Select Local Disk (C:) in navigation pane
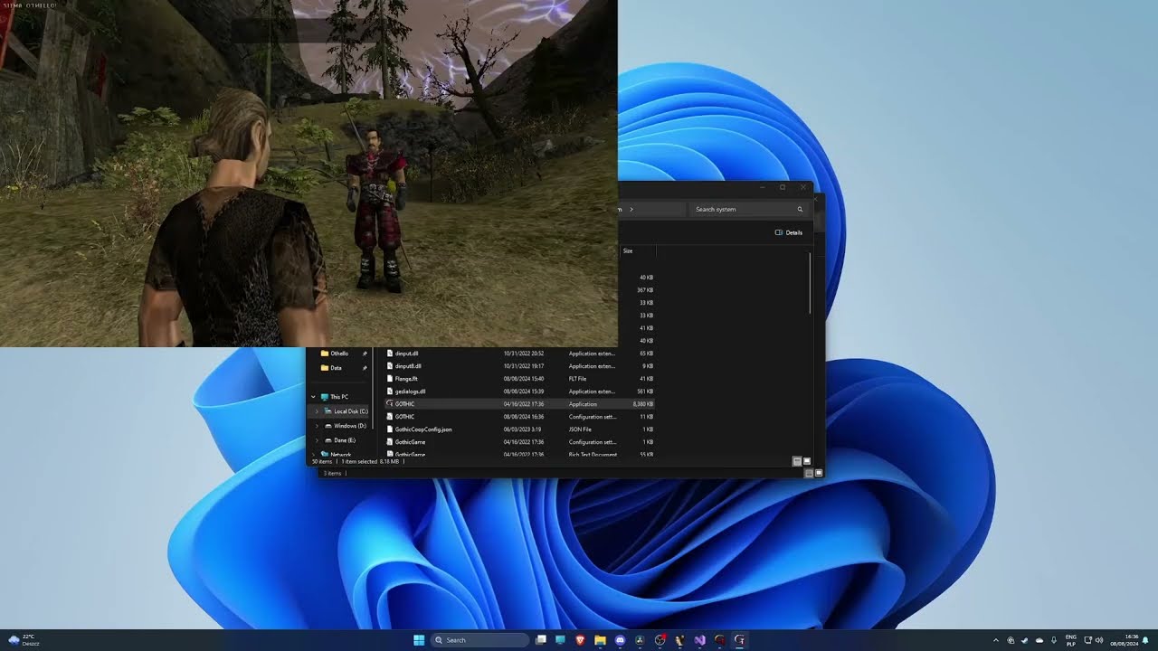Screen dimensions: 1158x651 pos(345,411)
